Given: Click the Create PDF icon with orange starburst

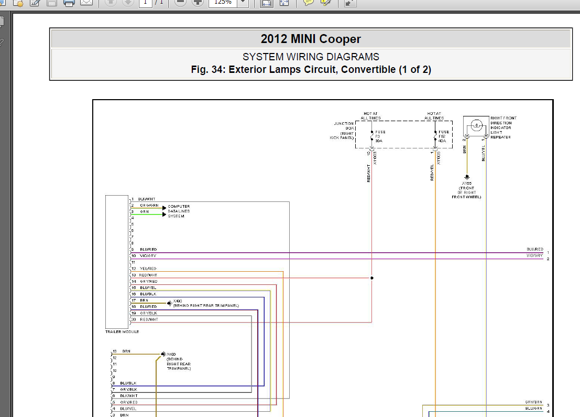Looking at the screenshot, I should [18, 3].
